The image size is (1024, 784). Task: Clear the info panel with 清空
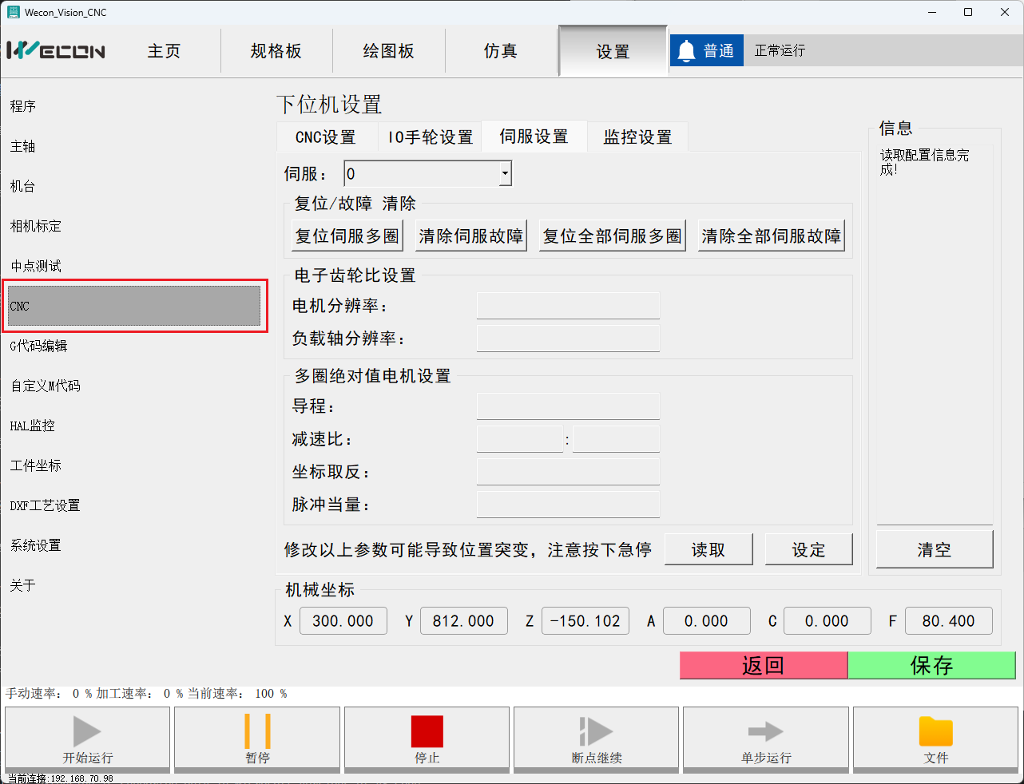point(934,549)
